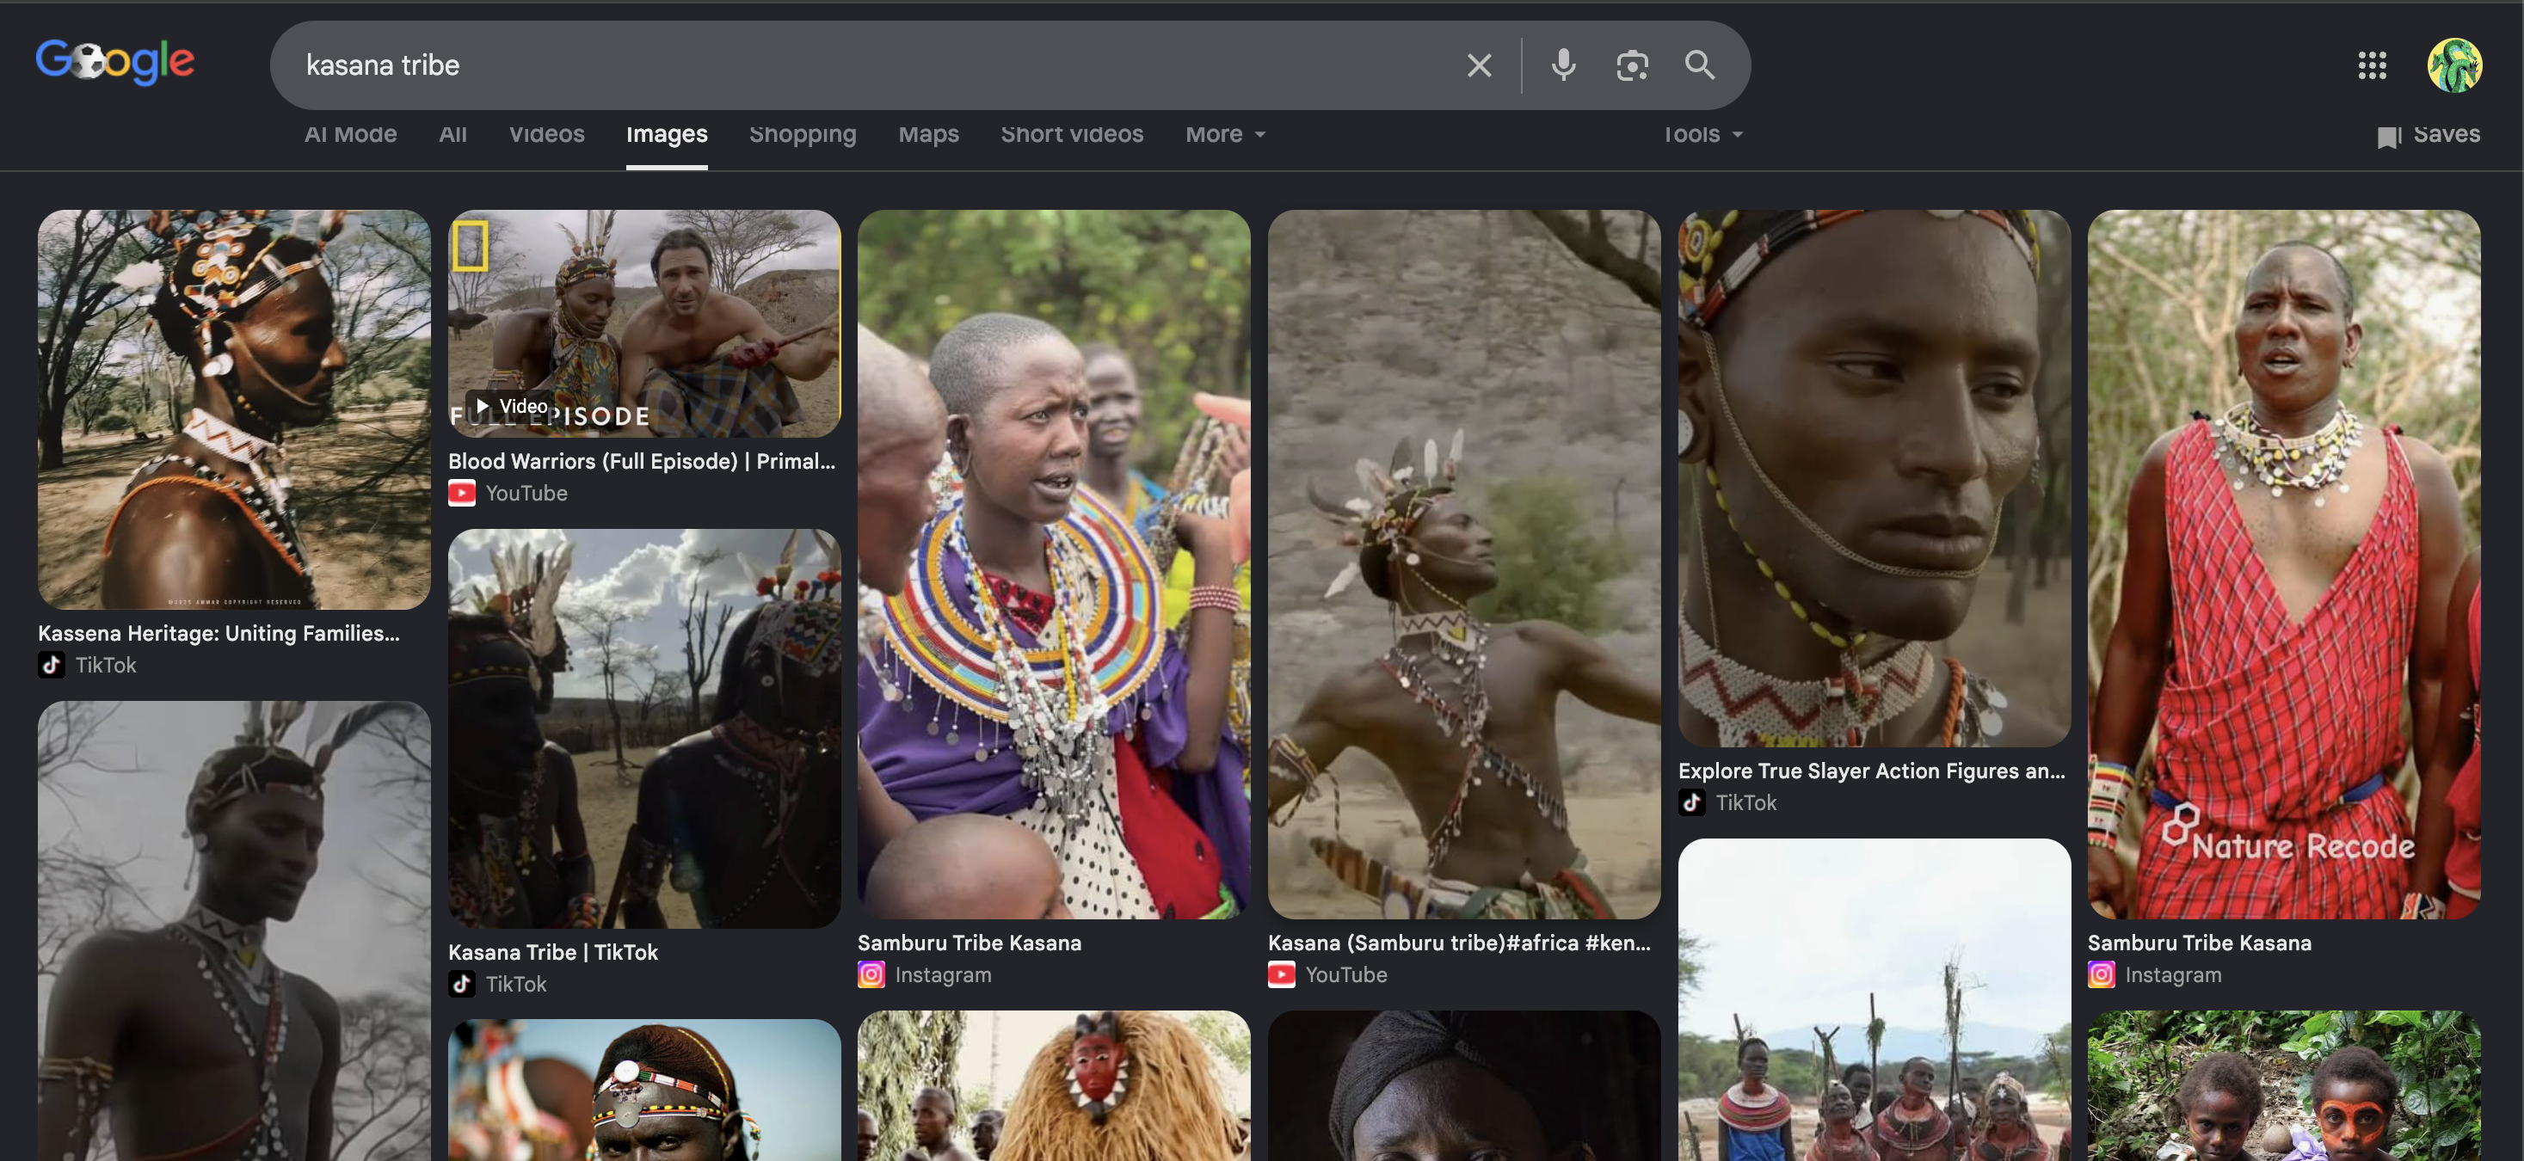2524x1161 pixels.
Task: Open the Nature Recode red-robed man image
Action: [x=2284, y=564]
